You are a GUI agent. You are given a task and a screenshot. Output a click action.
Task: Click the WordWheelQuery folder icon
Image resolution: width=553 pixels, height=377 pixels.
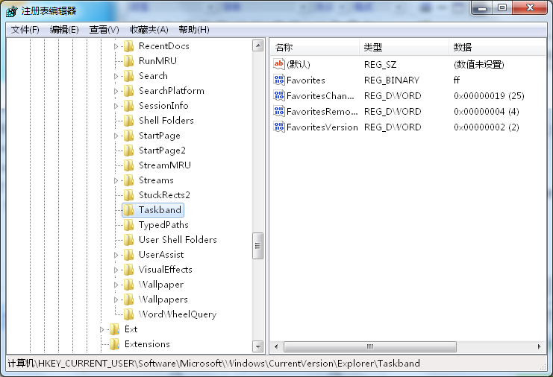click(128, 314)
